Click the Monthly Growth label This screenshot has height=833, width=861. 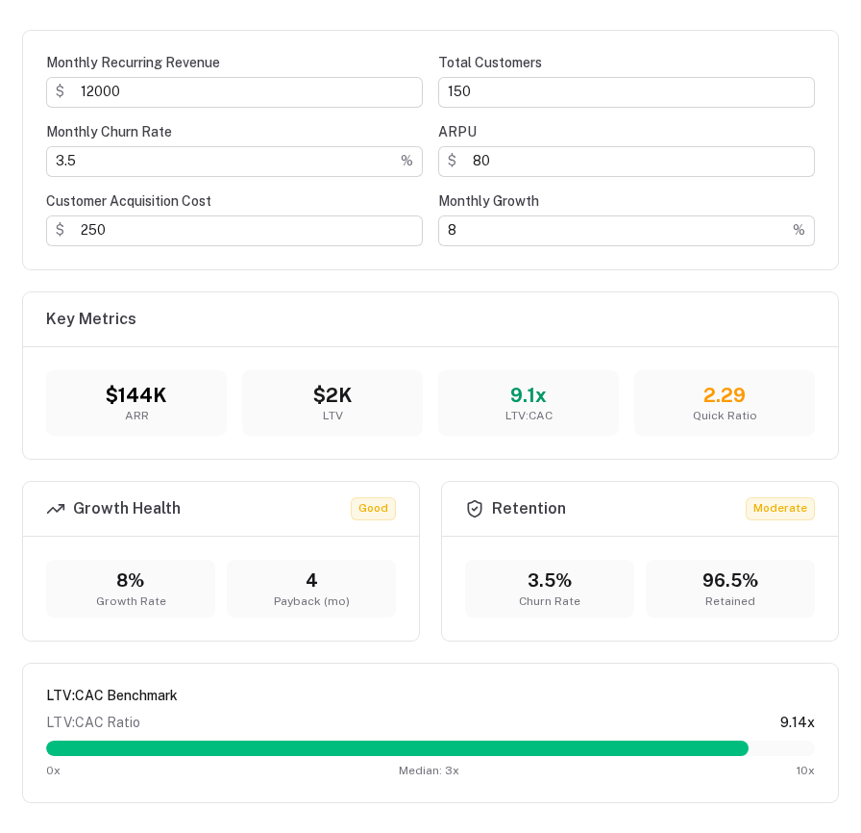point(489,201)
